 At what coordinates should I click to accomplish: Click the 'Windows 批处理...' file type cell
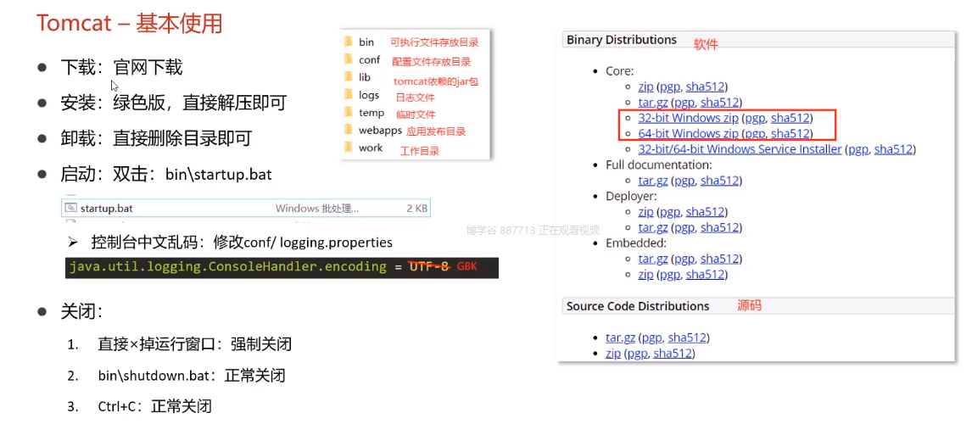click(x=316, y=209)
